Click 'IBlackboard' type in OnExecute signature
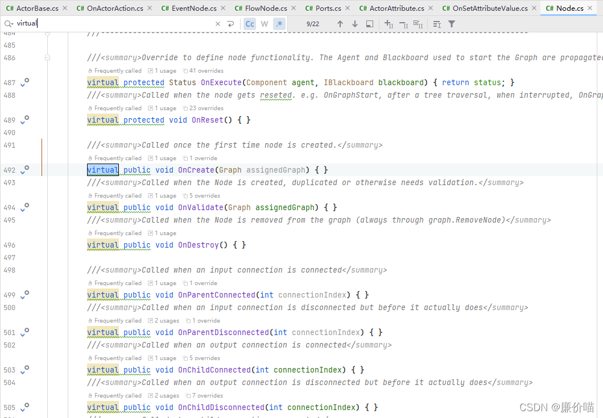Image resolution: width=603 pixels, height=418 pixels. 348,82
